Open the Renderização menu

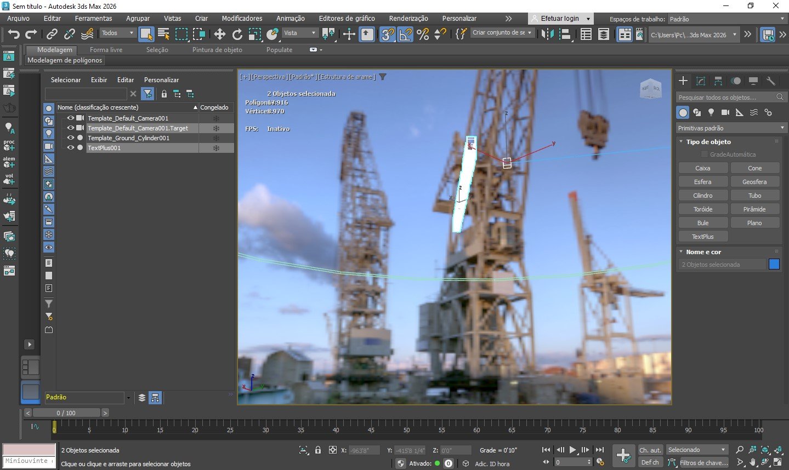[x=408, y=19]
